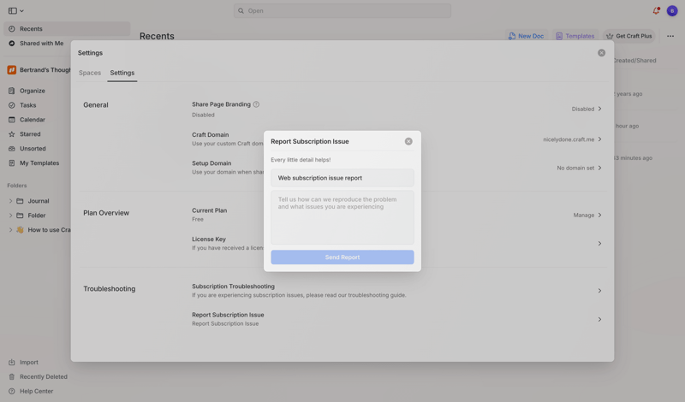
Task: Click the issue description text area
Action: pos(342,217)
